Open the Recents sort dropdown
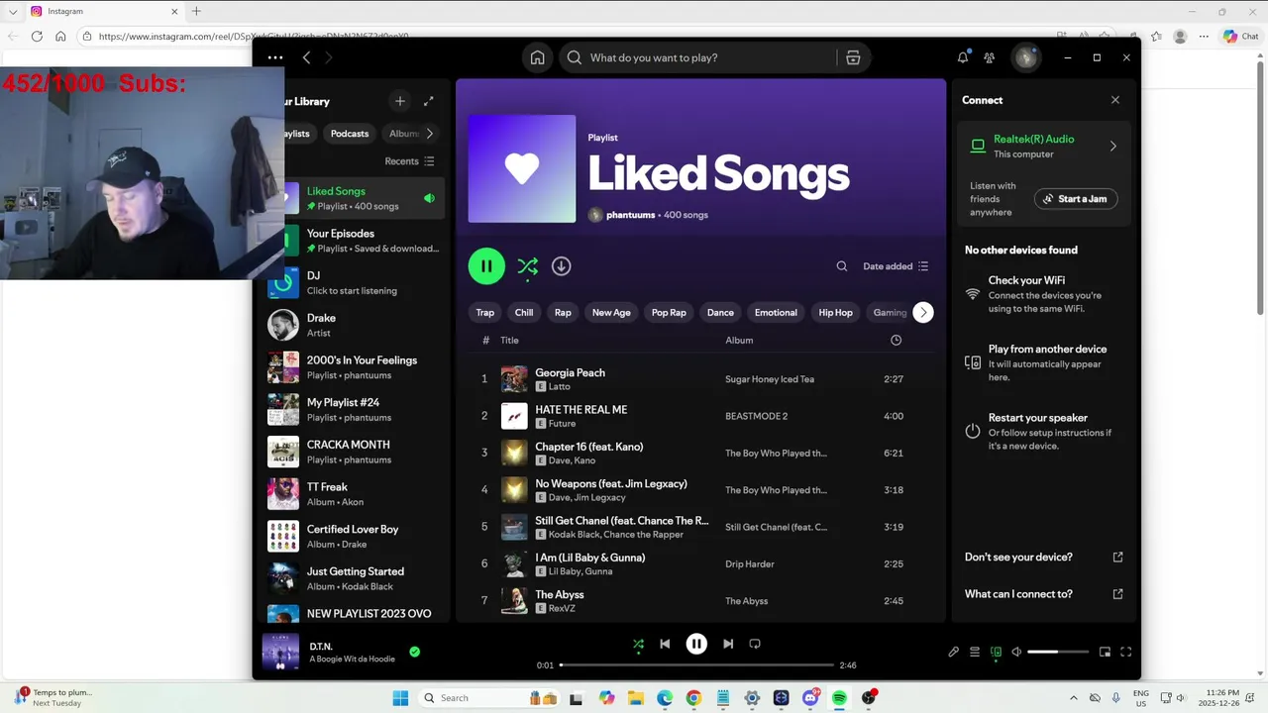The width and height of the screenshot is (1268, 713). [x=409, y=161]
